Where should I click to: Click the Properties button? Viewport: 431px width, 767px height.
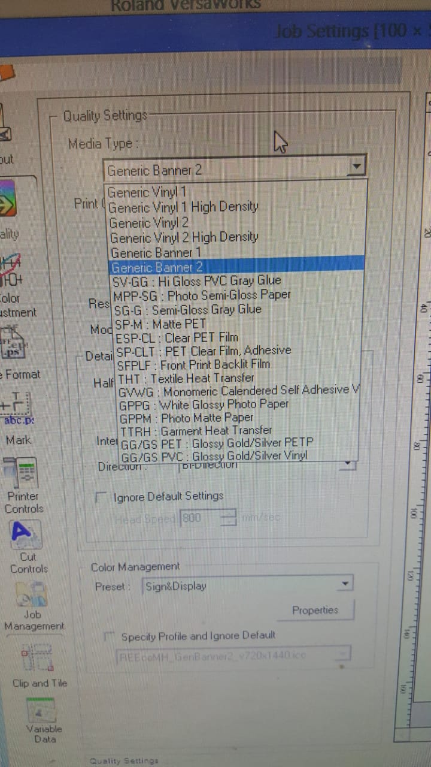point(315,610)
